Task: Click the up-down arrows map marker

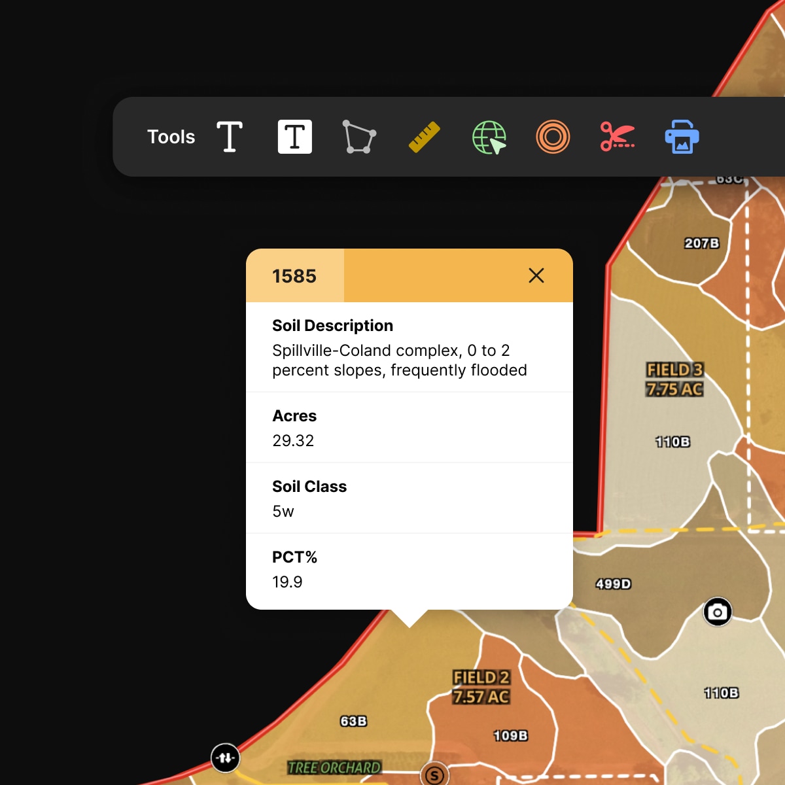Action: point(225,758)
